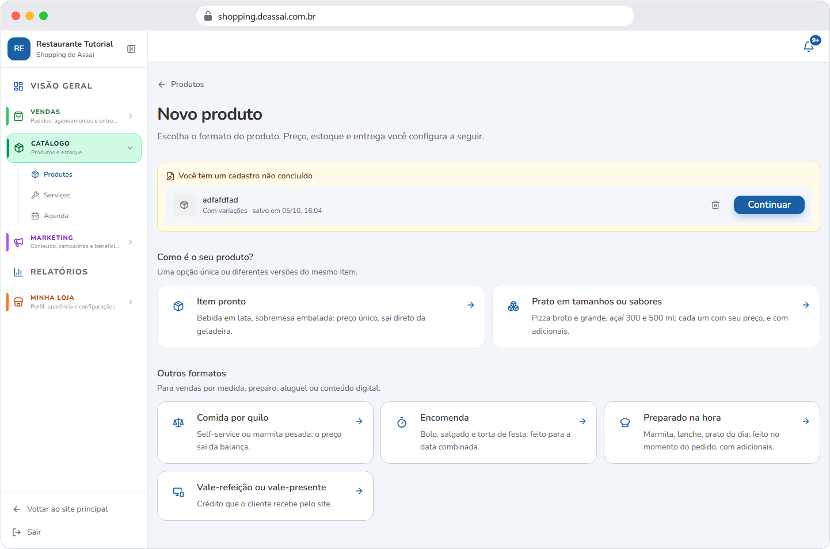Click the Prato em tamanhos cubes icon
The height and width of the screenshot is (549, 830).
click(x=513, y=306)
